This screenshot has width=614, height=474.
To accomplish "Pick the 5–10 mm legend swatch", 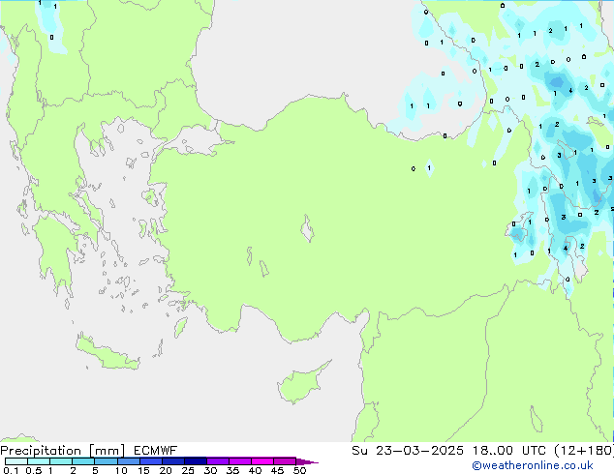I will point(106,461).
